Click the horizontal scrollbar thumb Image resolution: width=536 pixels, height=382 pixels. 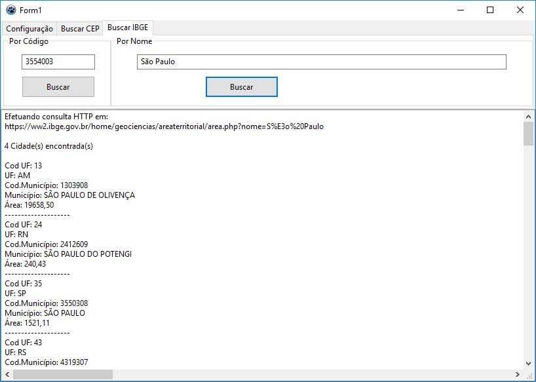coord(62,375)
